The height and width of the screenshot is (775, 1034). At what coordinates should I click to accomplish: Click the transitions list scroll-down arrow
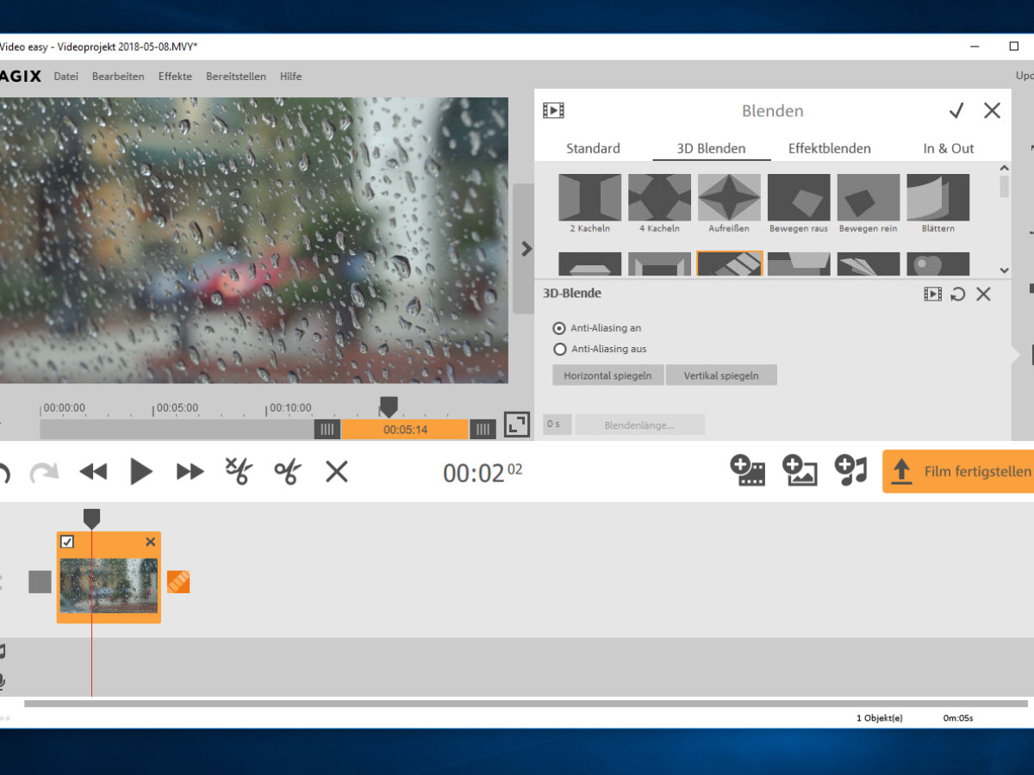pyautogui.click(x=1003, y=270)
